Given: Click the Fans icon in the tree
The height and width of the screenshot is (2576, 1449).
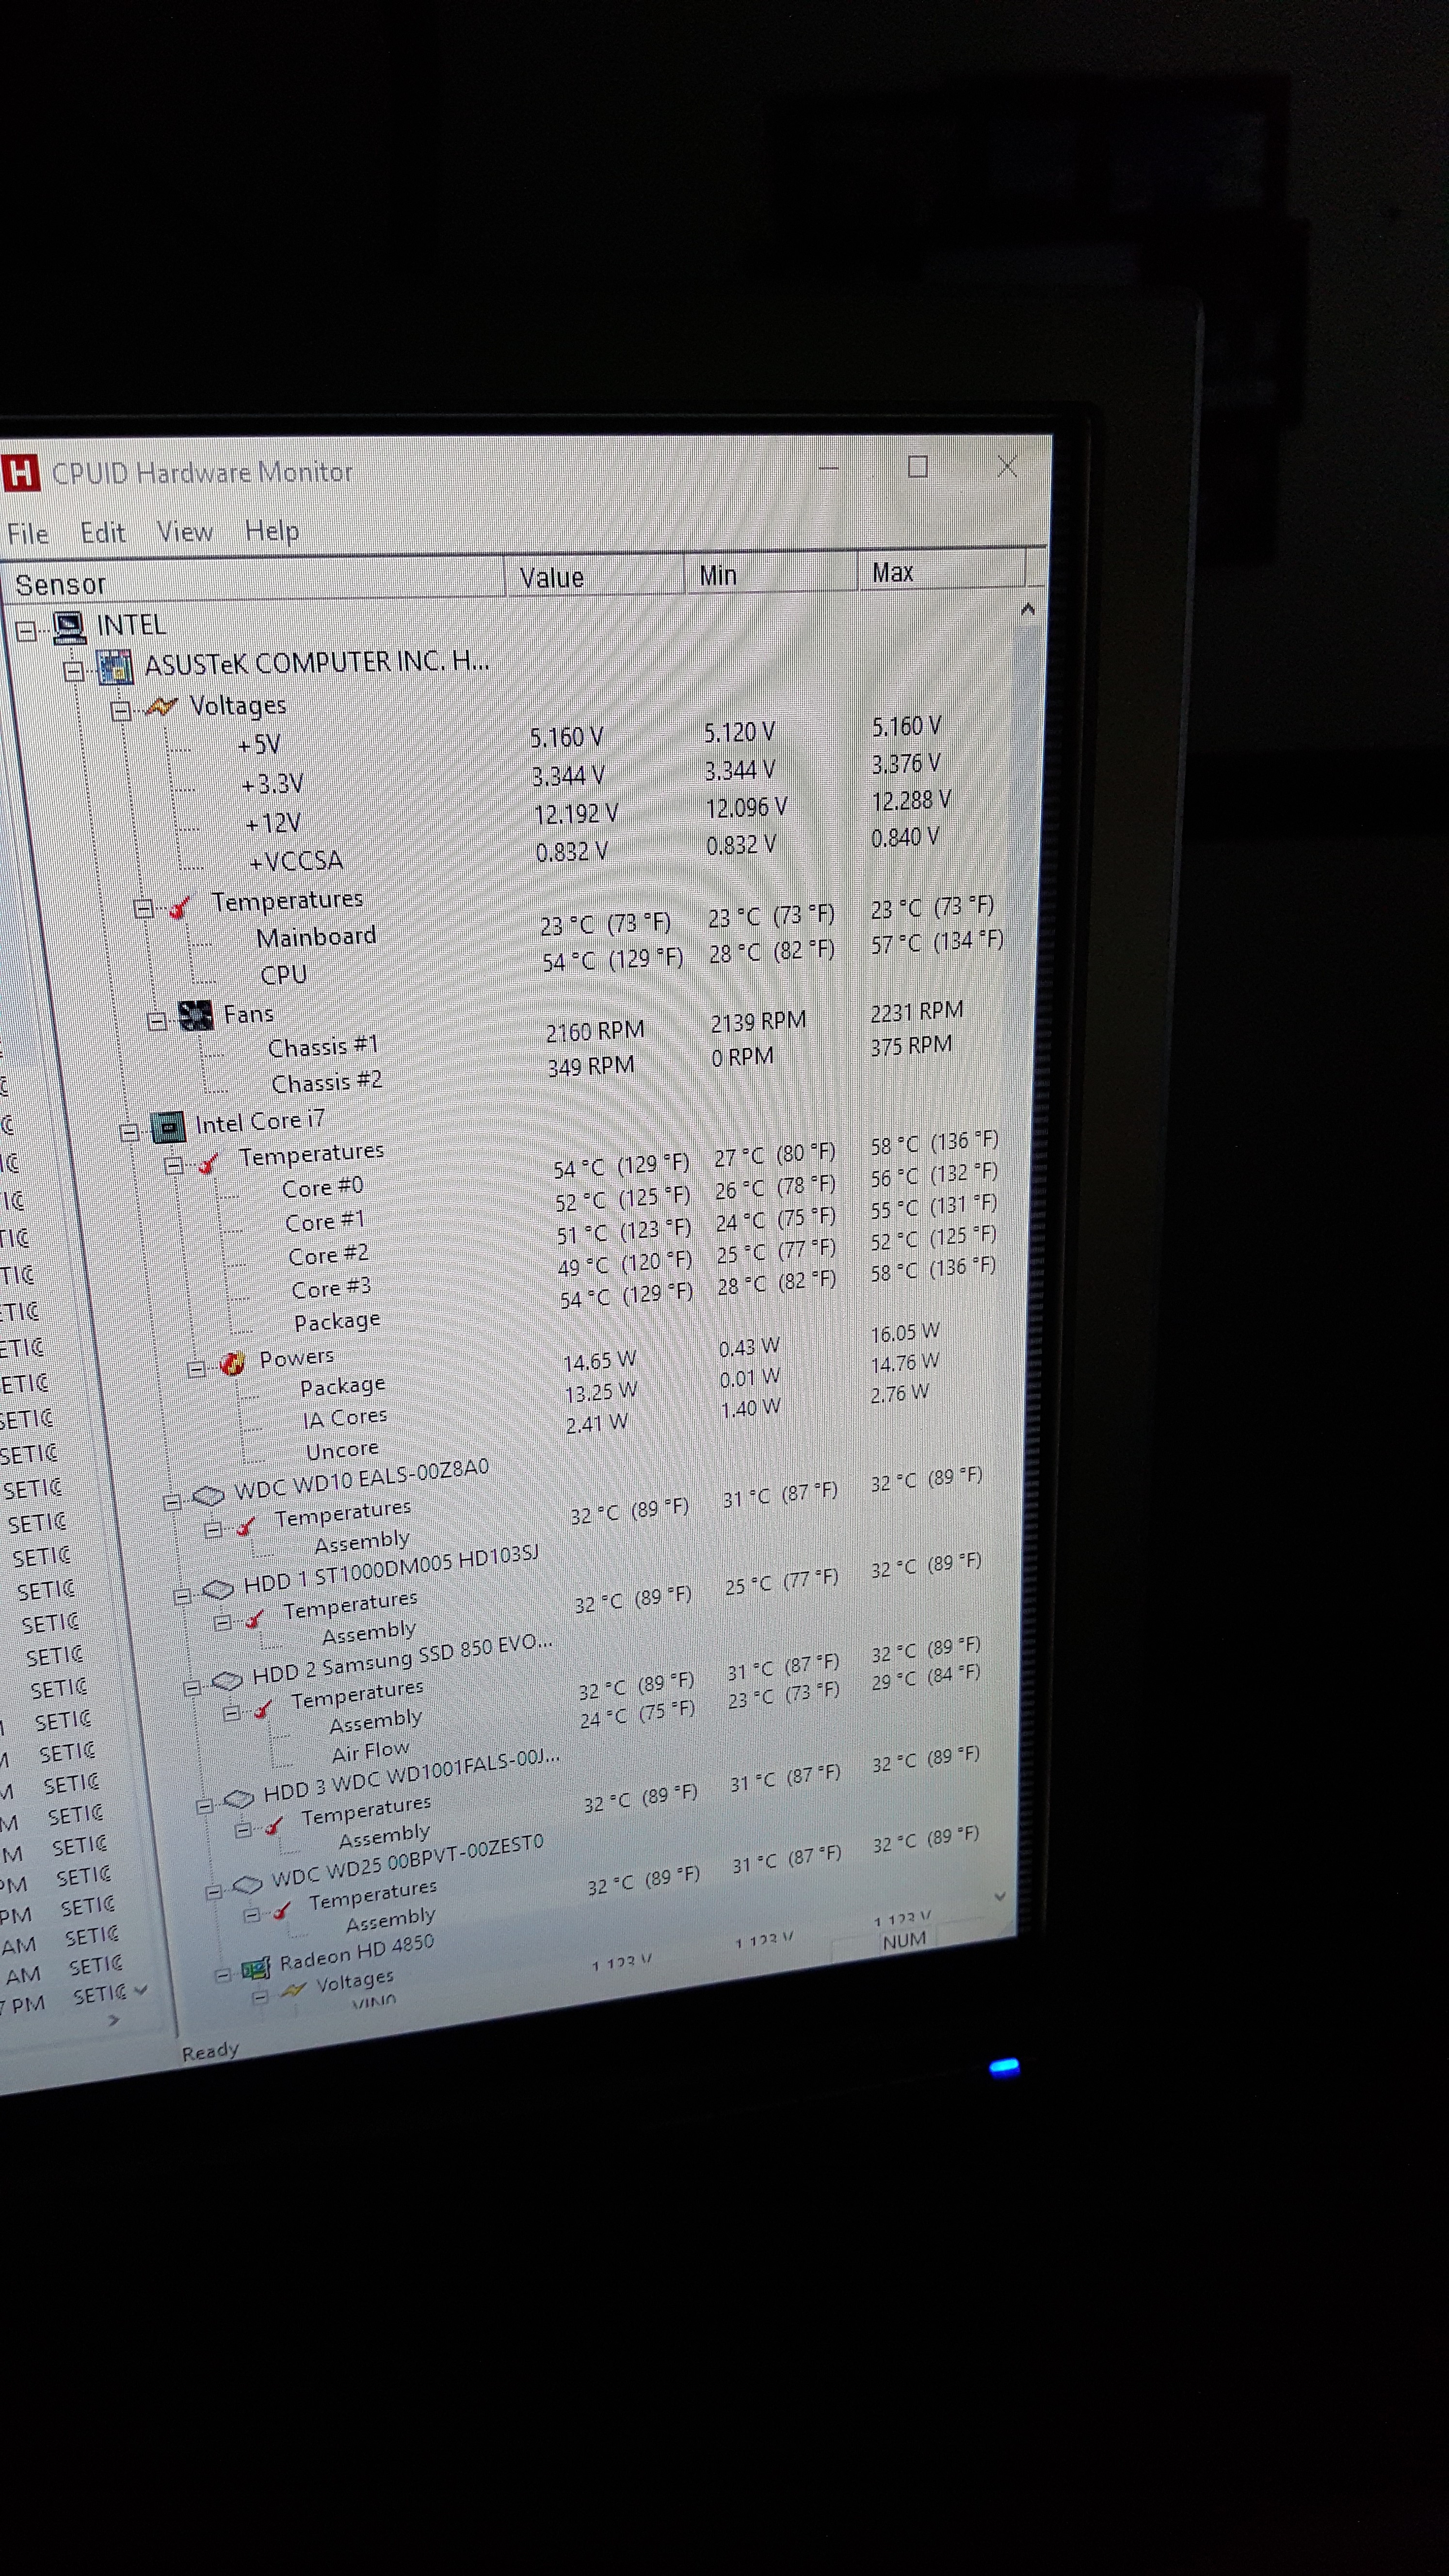Looking at the screenshot, I should pos(195,1016).
